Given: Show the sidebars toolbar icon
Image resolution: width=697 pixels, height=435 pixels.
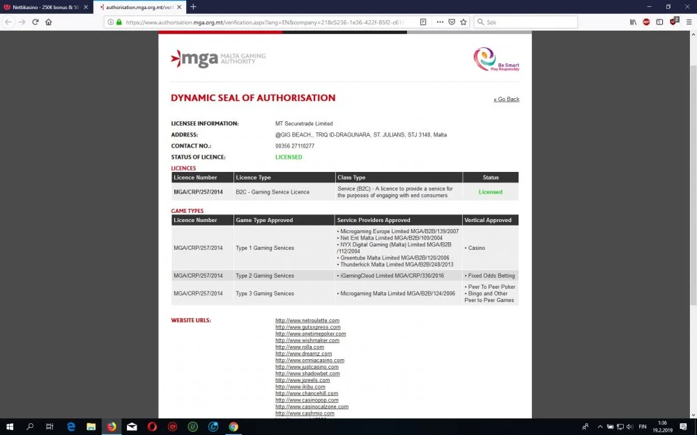Looking at the screenshot, I should click(659, 22).
